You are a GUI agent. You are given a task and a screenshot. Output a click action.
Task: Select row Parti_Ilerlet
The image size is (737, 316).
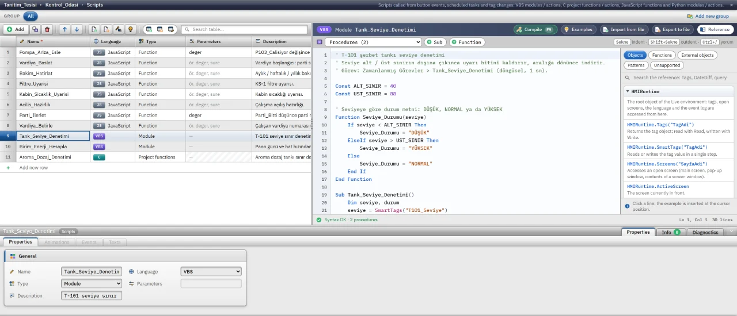(155, 115)
